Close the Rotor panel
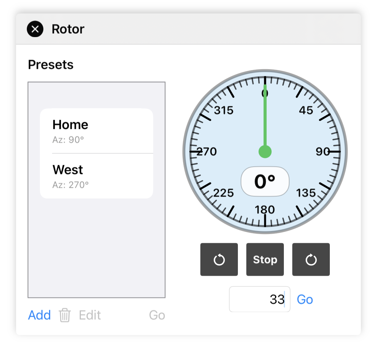 (35, 29)
